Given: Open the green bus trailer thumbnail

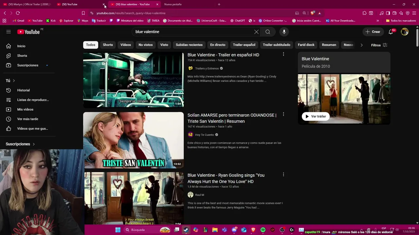Looking at the screenshot, I should click(x=133, y=80).
